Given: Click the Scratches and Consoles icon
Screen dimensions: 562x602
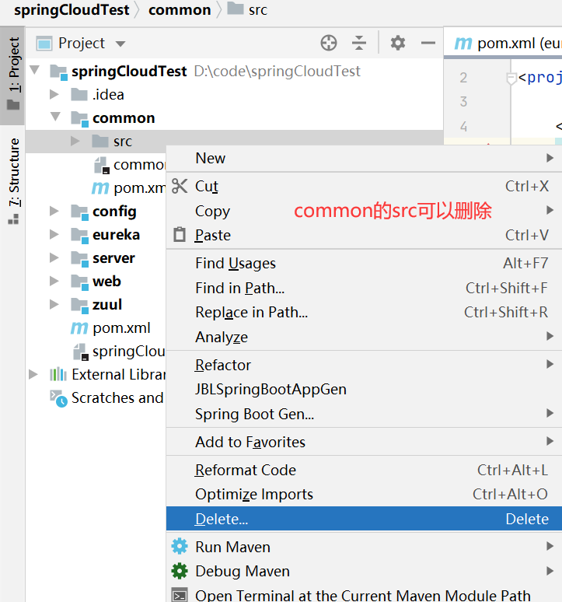Looking at the screenshot, I should [x=59, y=398].
